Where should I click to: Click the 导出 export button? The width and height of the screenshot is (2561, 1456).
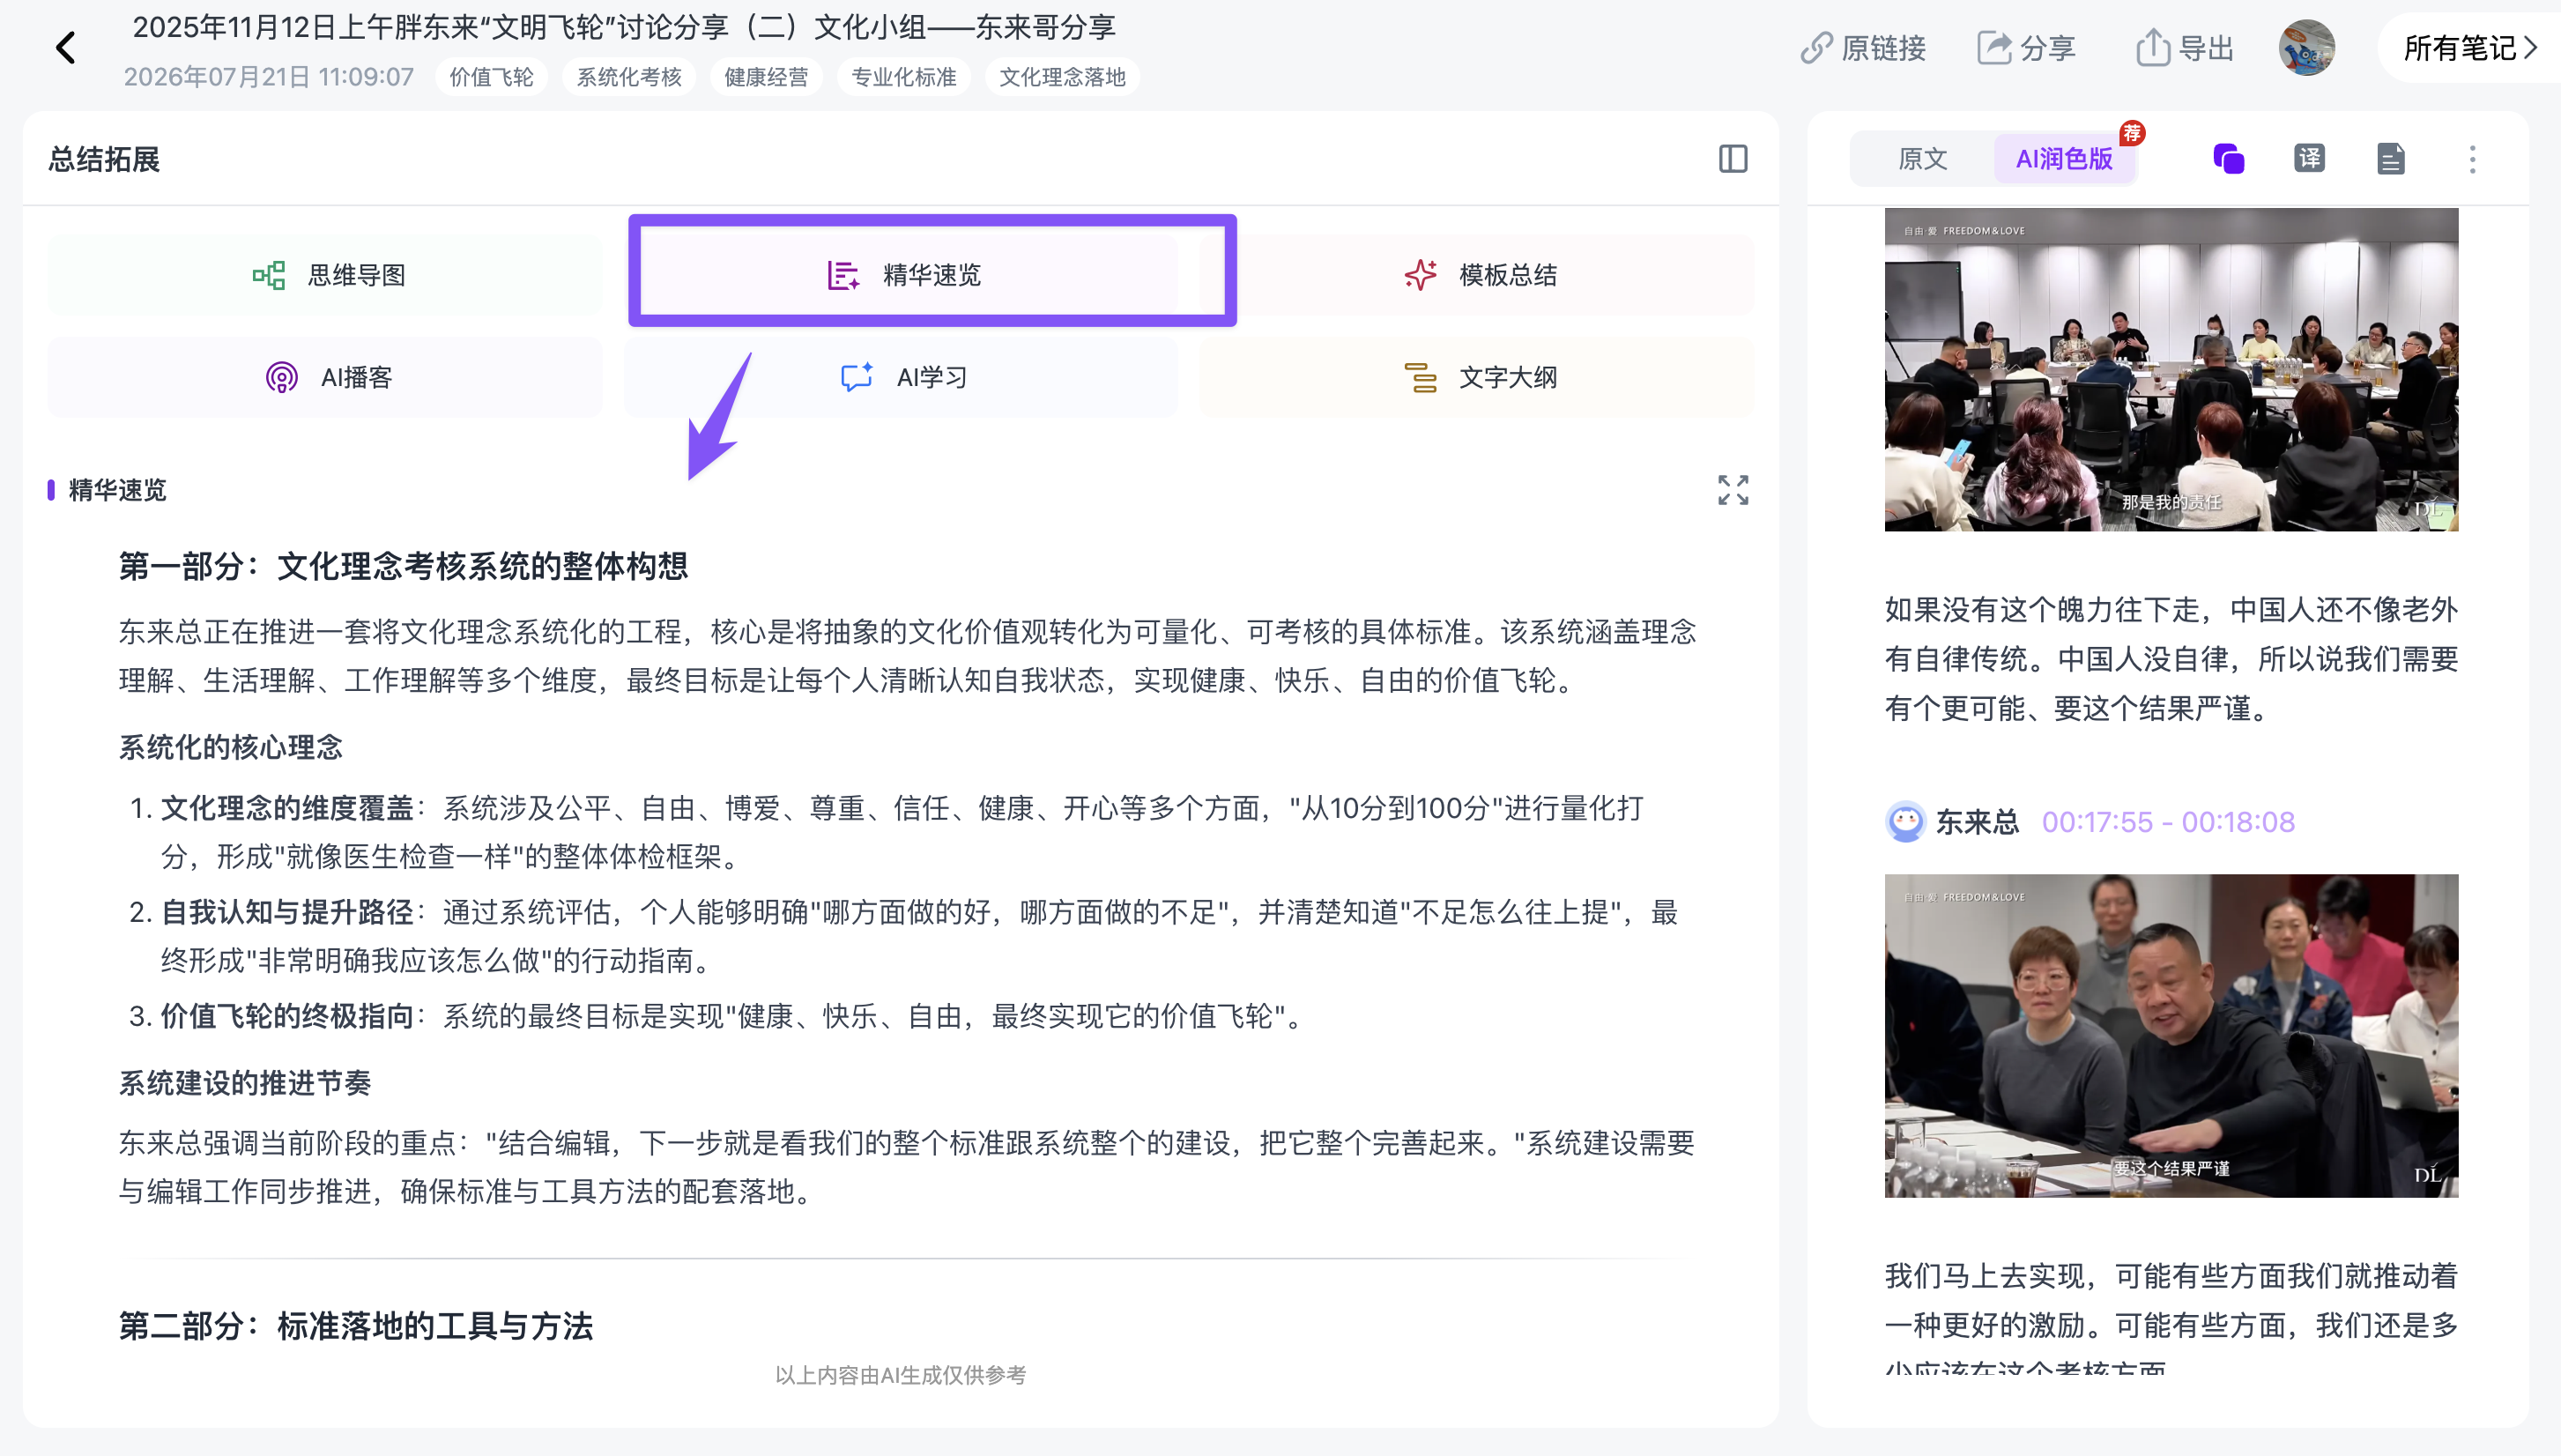coord(2184,48)
